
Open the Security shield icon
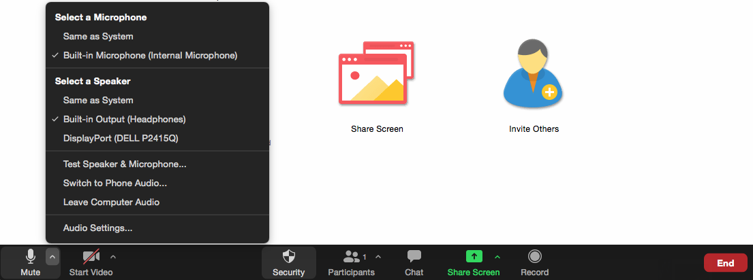click(x=289, y=256)
